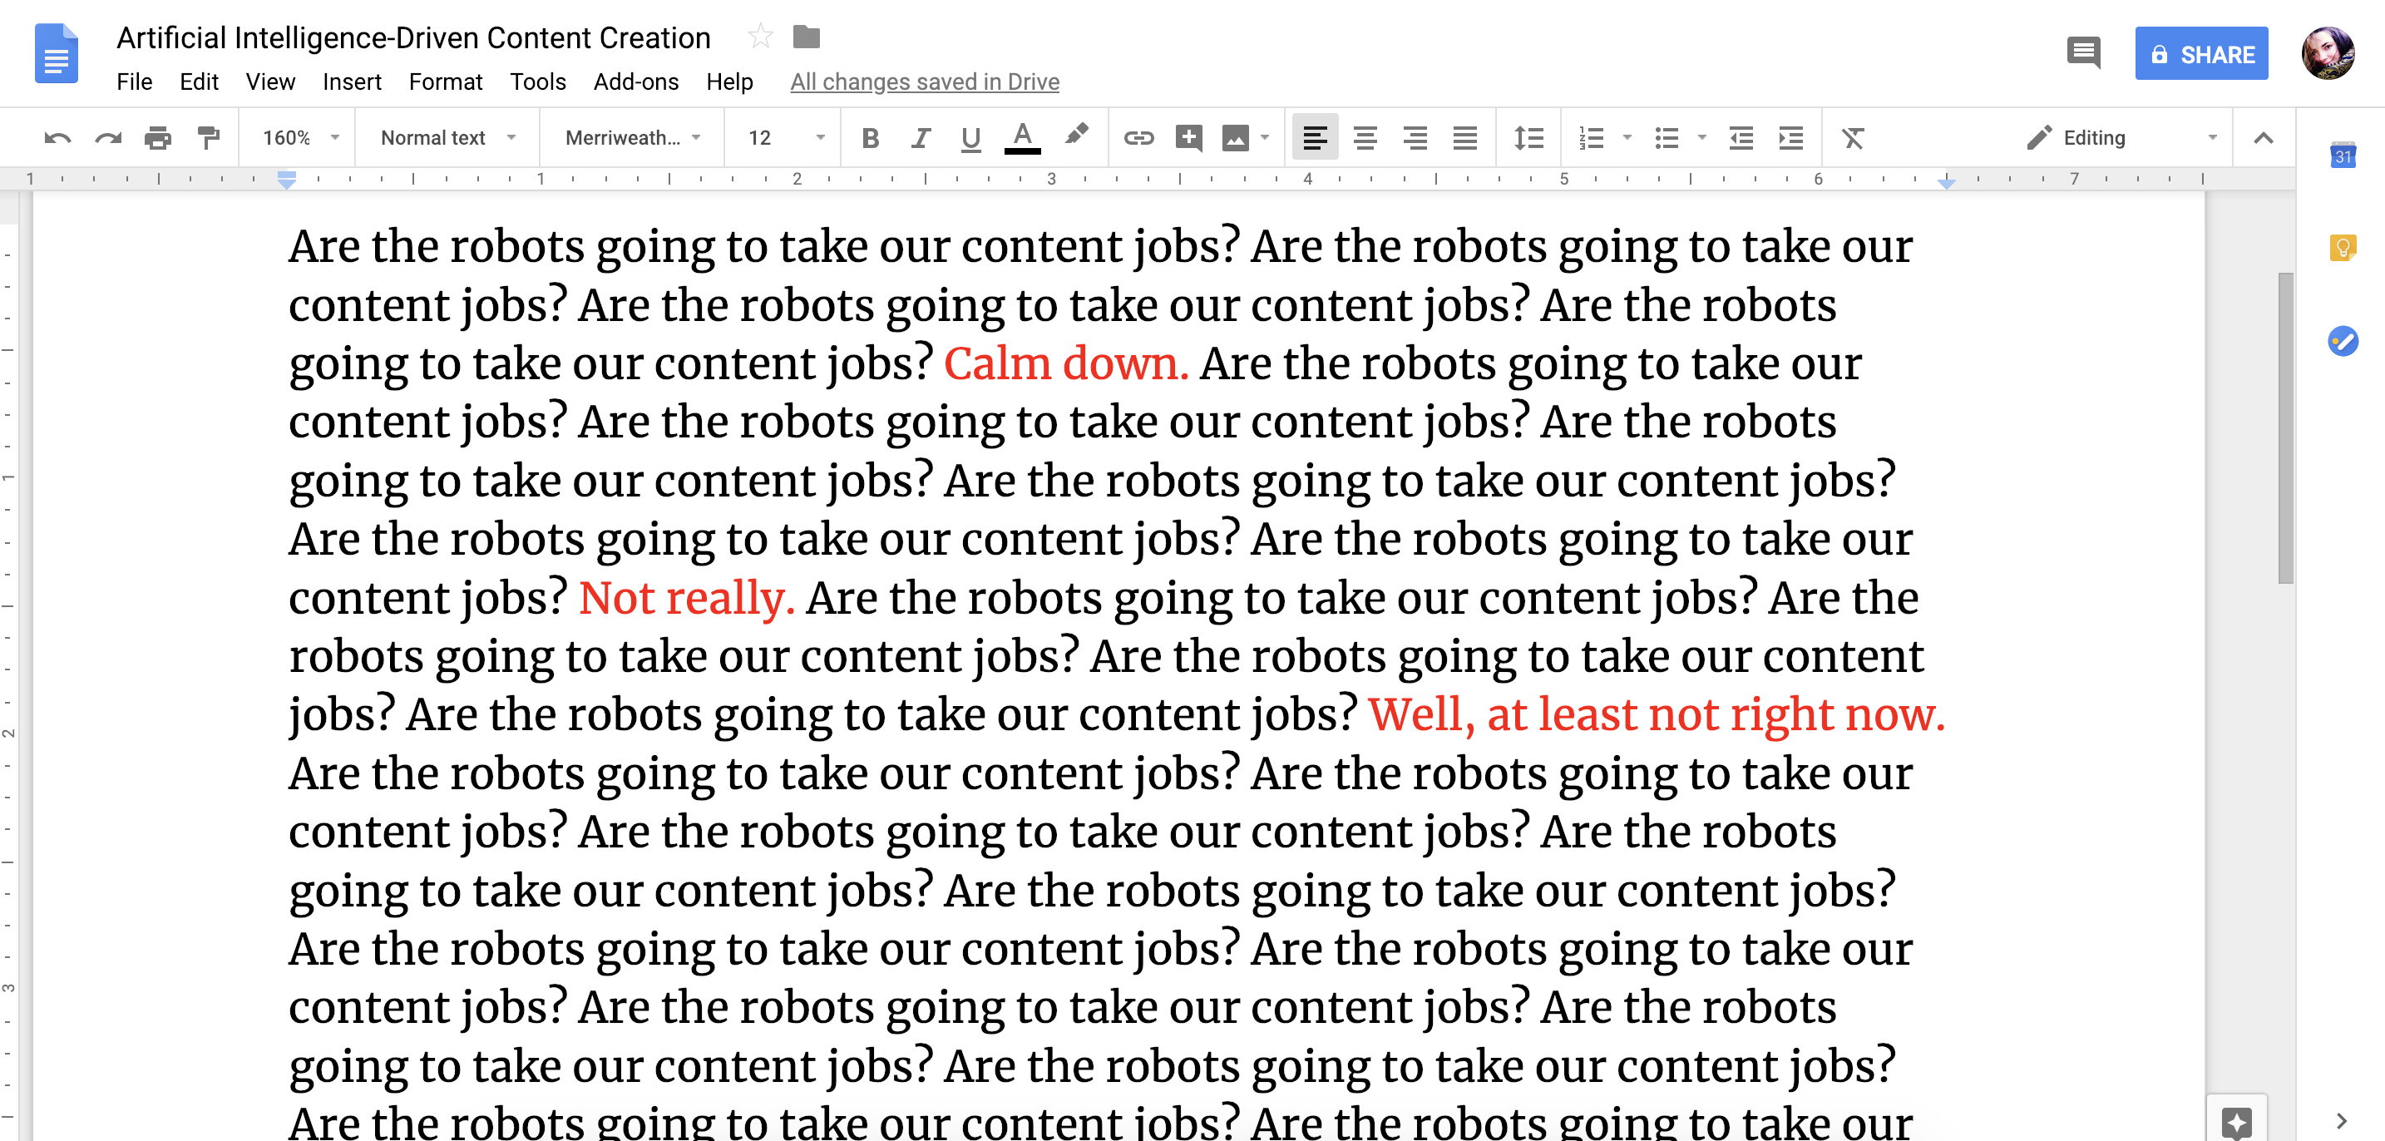
Task: Apply a bulleted list
Action: [x=1667, y=138]
